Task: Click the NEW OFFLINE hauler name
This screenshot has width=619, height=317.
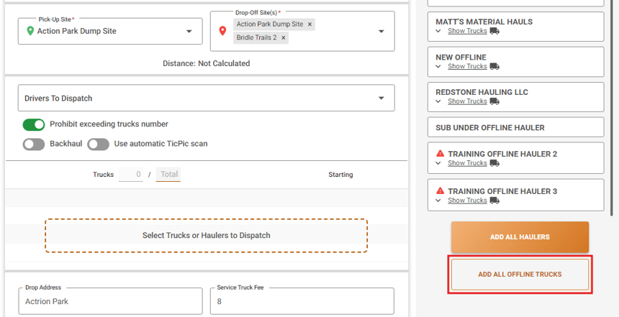Action: [x=461, y=58]
